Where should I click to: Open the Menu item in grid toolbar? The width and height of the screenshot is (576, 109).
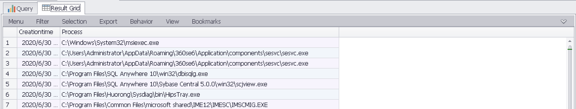(16, 22)
